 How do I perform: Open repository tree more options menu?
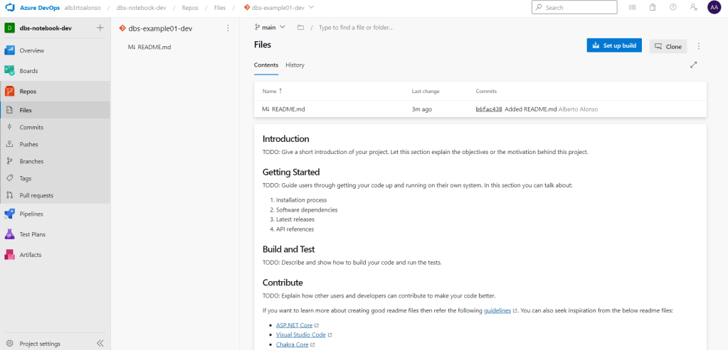point(228,28)
